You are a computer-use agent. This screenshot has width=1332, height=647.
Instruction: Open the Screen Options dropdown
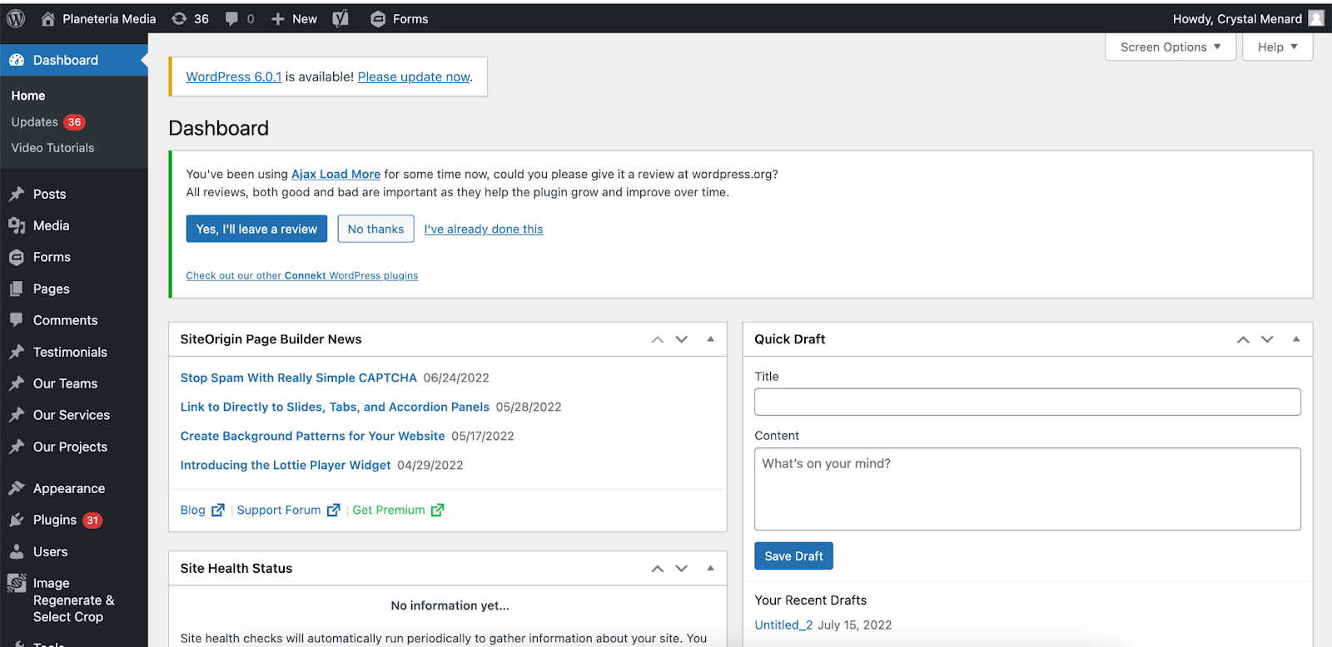click(1170, 47)
